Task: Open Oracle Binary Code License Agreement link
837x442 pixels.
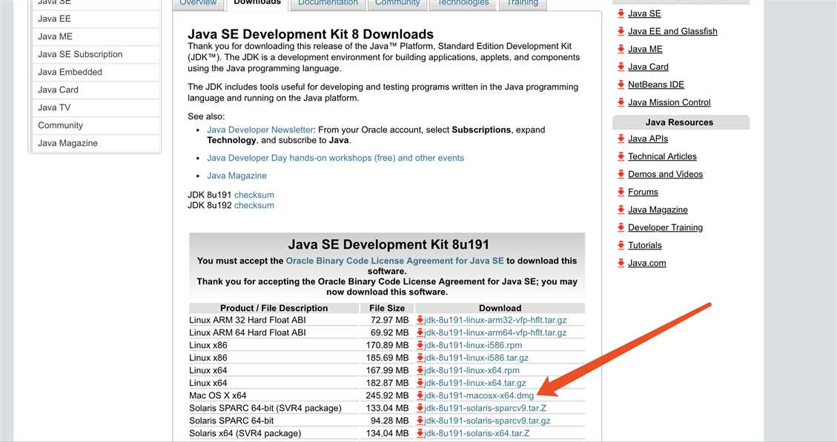Action: (x=394, y=261)
